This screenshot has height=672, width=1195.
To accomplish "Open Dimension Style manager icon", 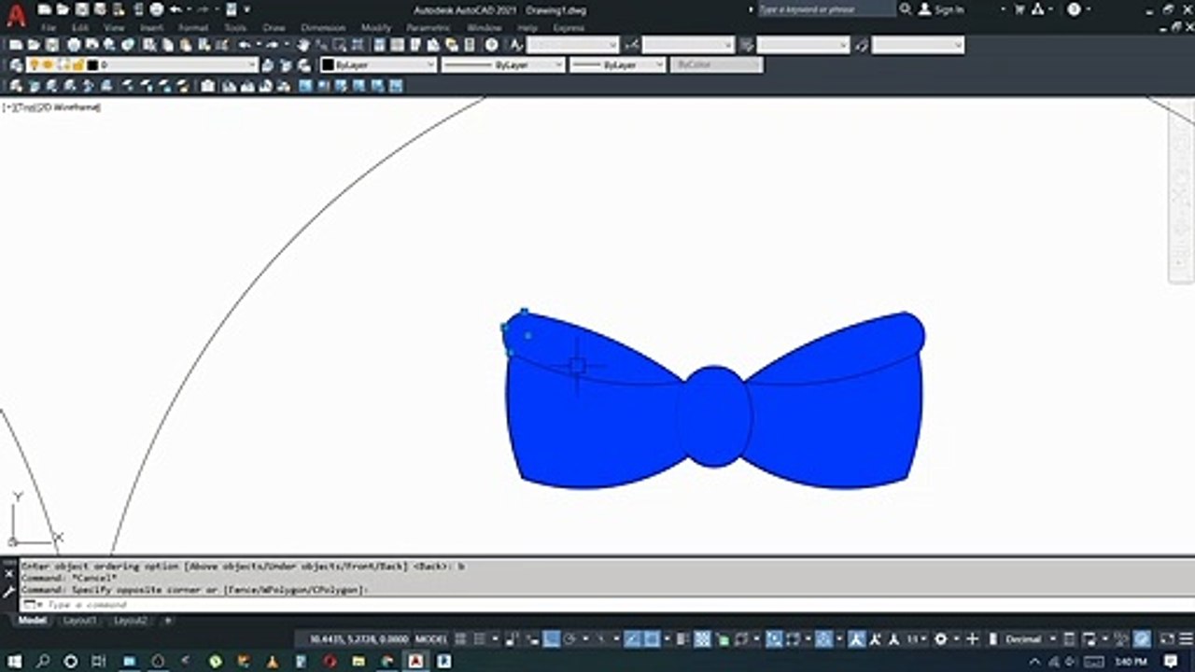I will [632, 45].
